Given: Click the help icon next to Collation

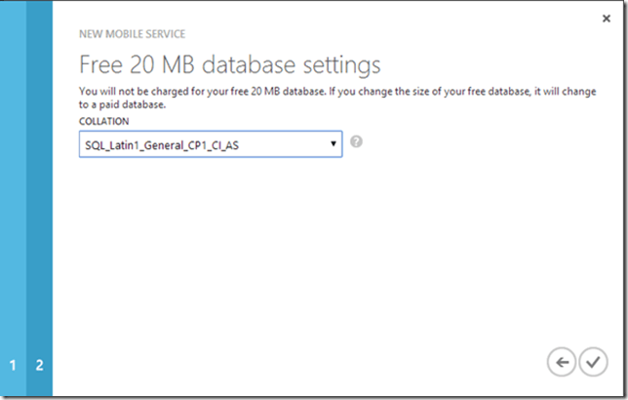Looking at the screenshot, I should point(357,141).
